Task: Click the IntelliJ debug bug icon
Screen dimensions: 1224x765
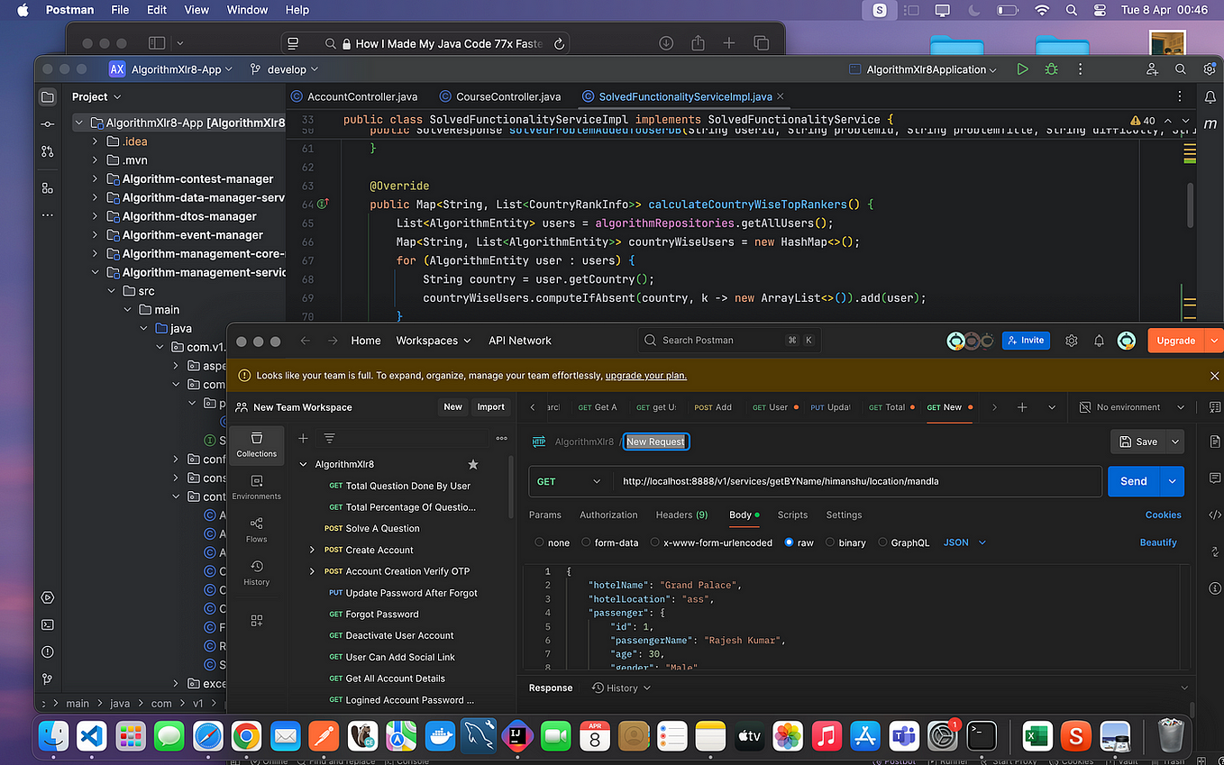Action: 1051,69
